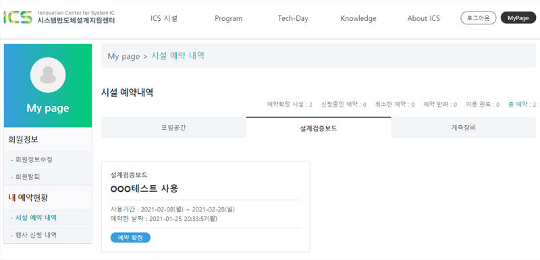Click the My page breadcrumb text

tap(124, 56)
